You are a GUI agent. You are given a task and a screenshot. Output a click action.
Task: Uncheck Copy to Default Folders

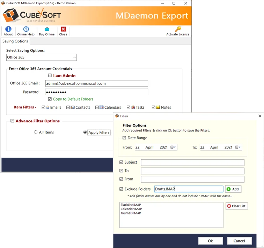pos(50,99)
